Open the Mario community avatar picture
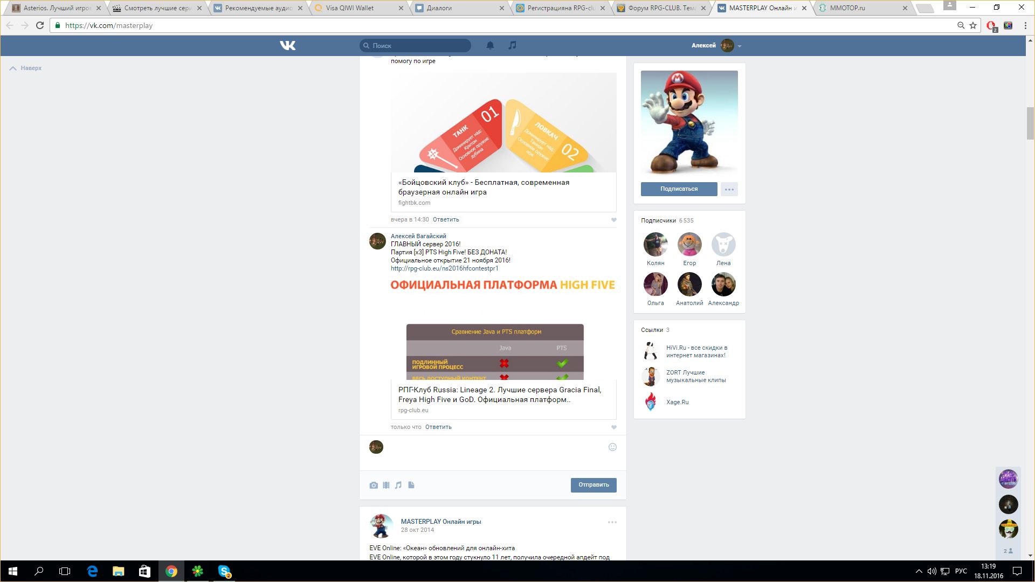The height and width of the screenshot is (582, 1035). (689, 122)
